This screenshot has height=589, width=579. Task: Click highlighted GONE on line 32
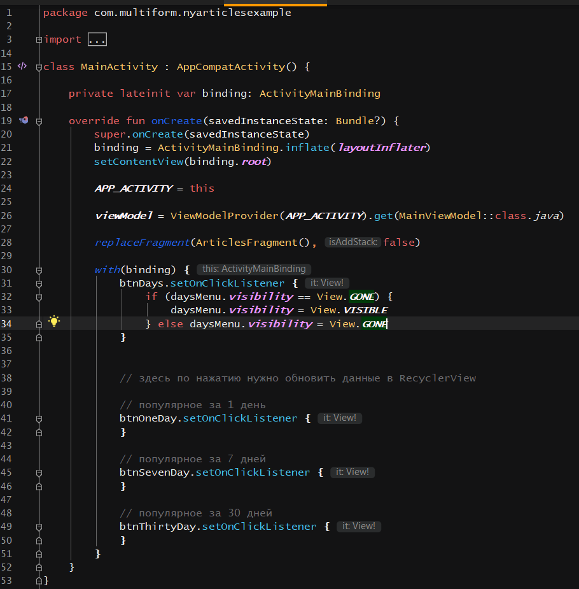[x=362, y=297]
